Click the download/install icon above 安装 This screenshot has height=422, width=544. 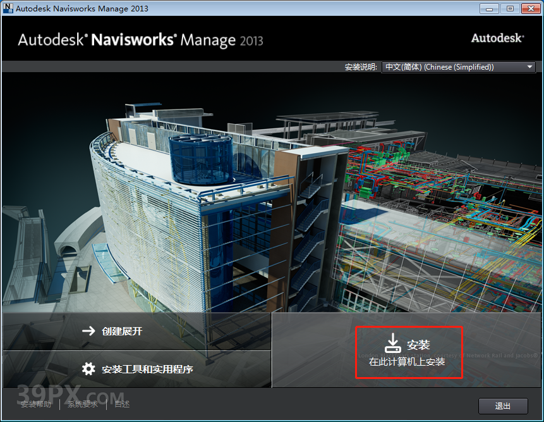[x=393, y=344]
